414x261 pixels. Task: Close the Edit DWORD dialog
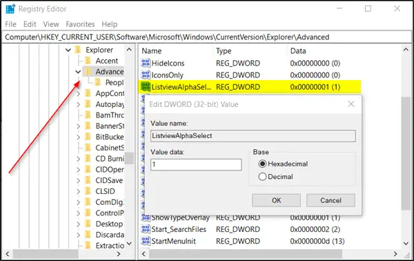point(351,104)
